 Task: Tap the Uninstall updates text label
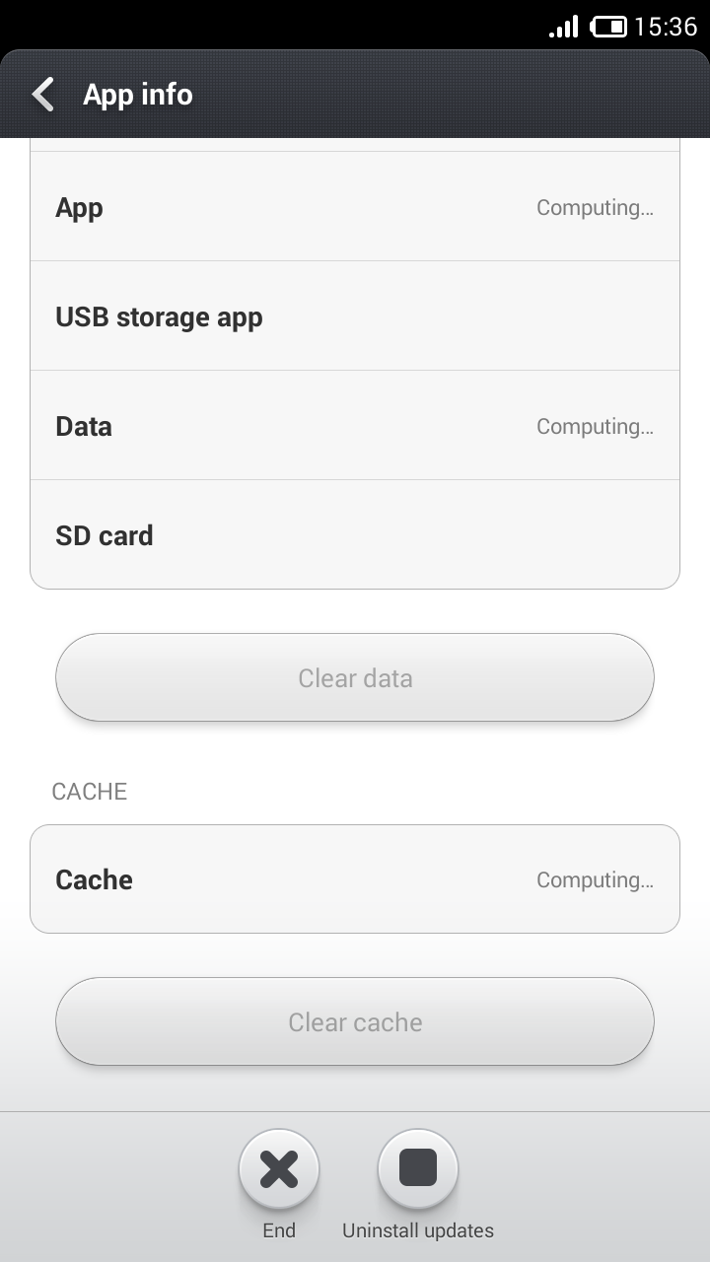pos(418,1230)
